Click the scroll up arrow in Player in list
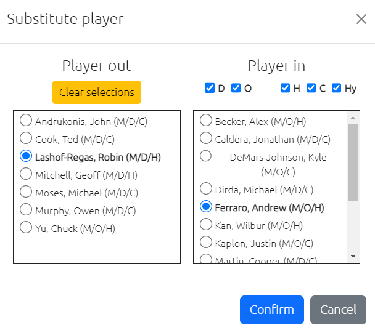The width and height of the screenshot is (375, 333). point(353,118)
